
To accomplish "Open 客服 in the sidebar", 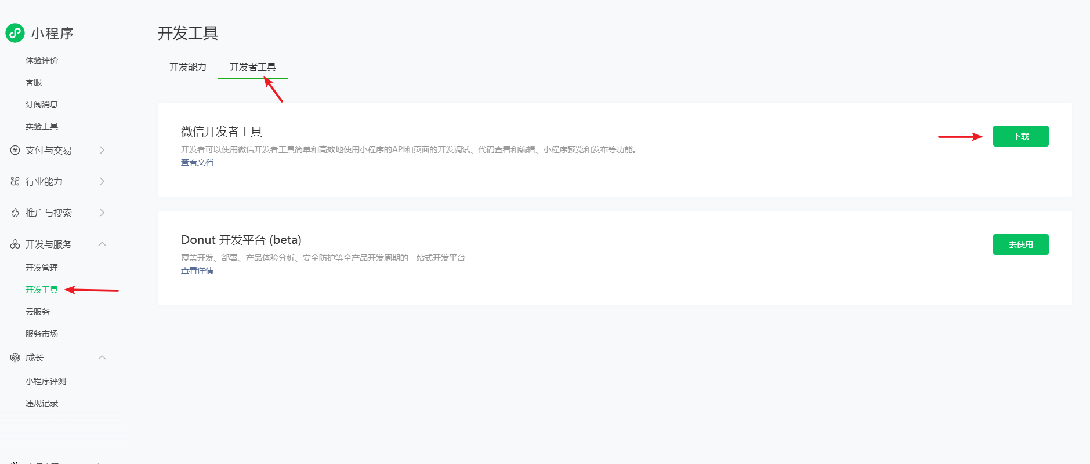I will (34, 82).
